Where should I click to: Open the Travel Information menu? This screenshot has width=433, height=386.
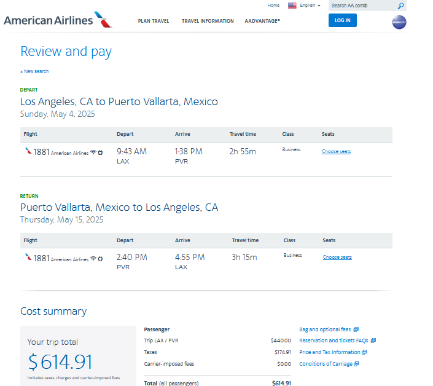tap(208, 21)
